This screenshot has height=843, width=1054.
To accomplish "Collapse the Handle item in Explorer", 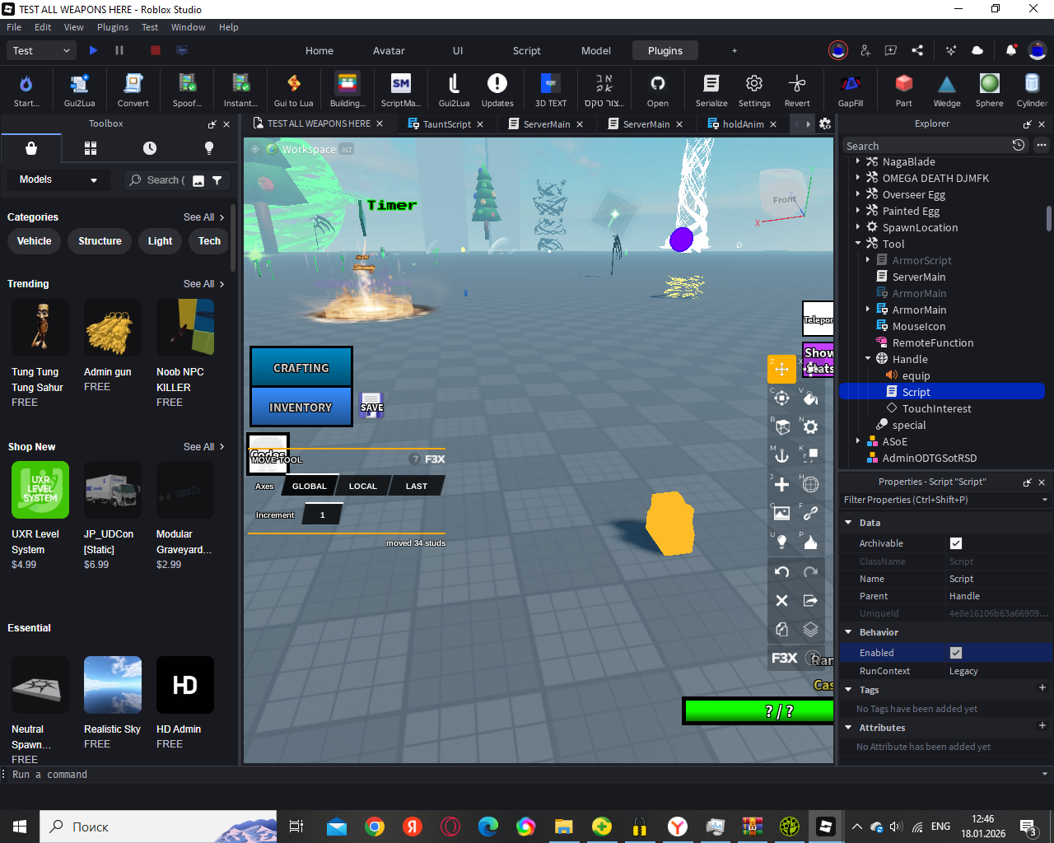I will [x=868, y=359].
